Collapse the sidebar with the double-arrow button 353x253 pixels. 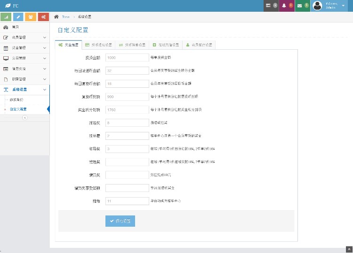click(x=25, y=118)
